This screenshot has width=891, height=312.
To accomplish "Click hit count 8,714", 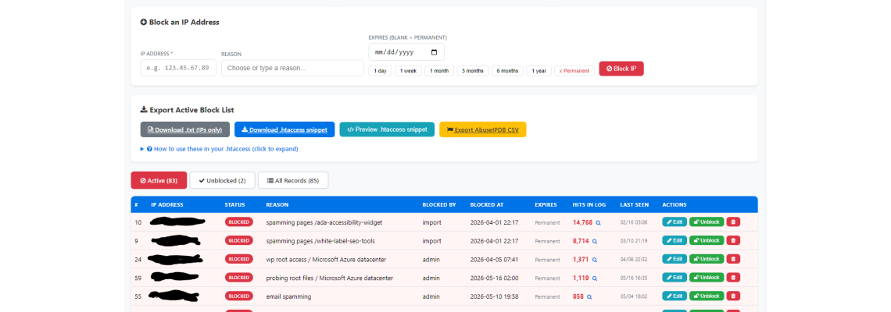I will coord(581,241).
